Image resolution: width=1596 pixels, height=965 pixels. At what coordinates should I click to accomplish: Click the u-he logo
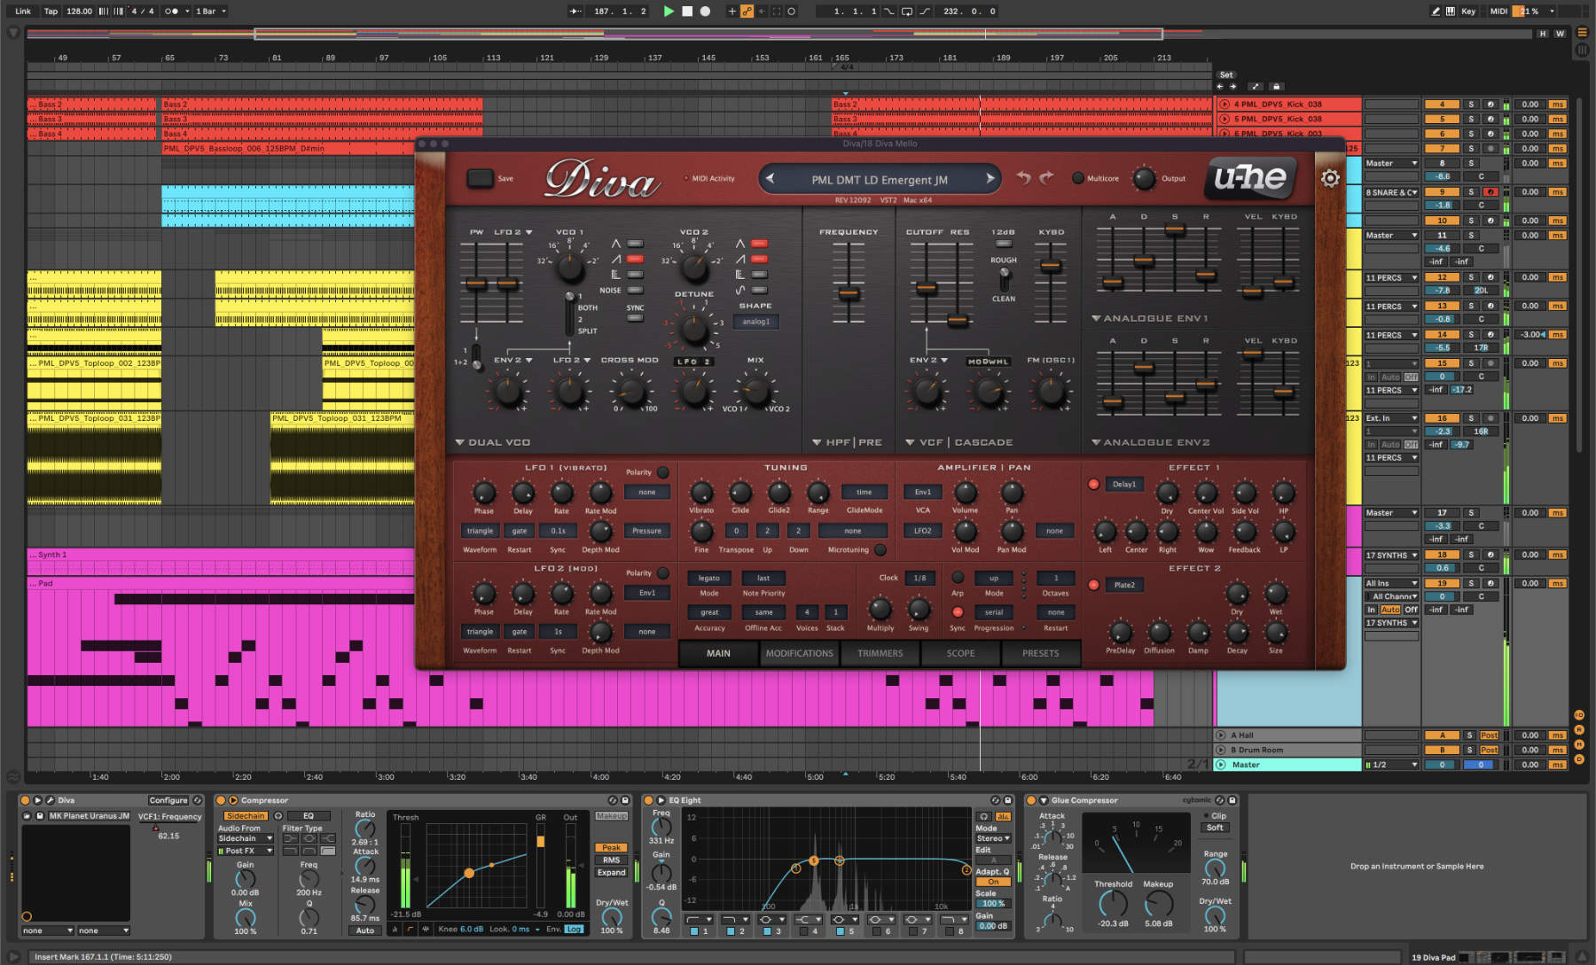pos(1249,177)
